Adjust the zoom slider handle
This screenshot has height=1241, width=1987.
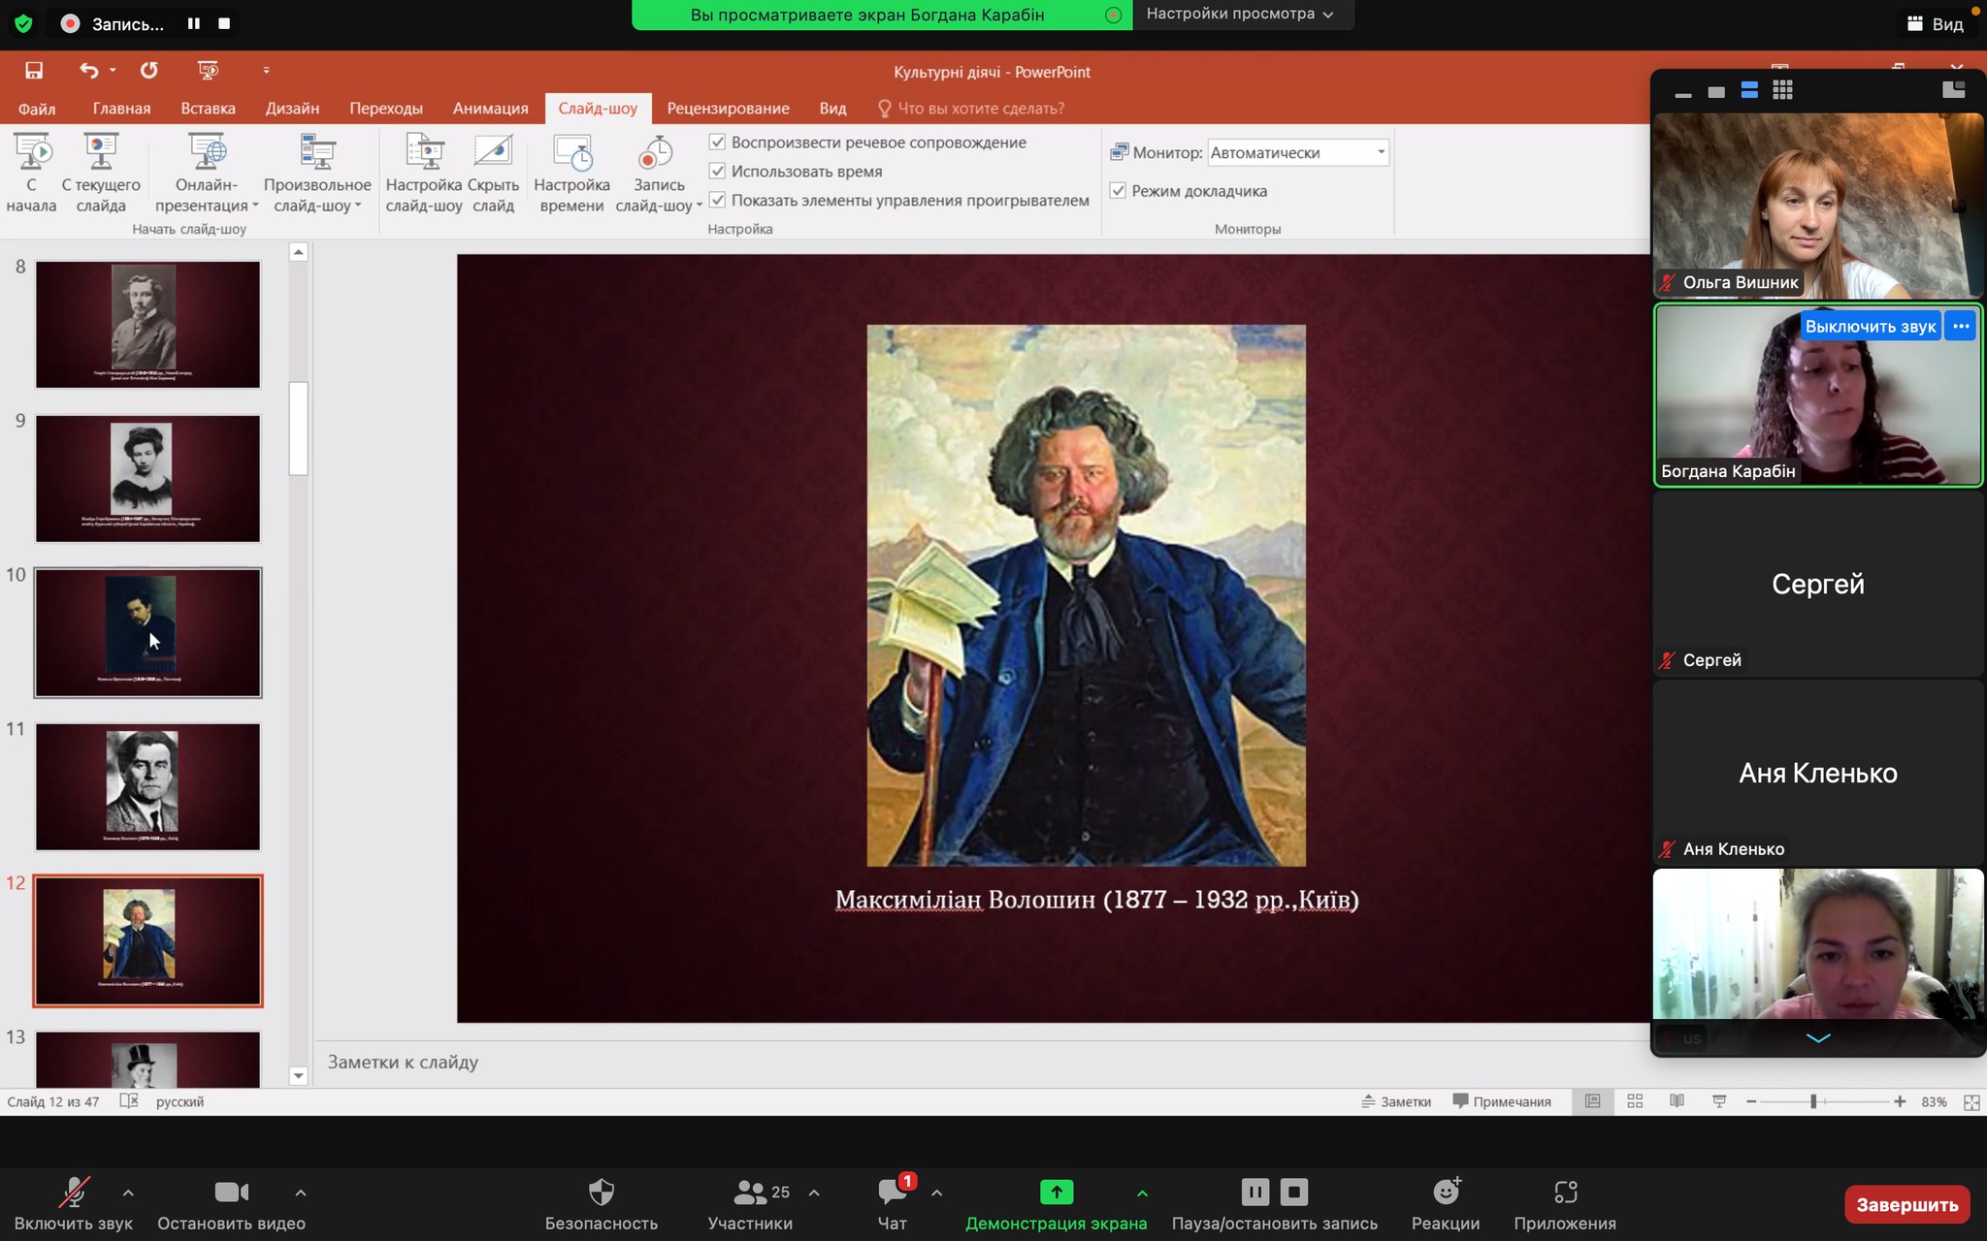coord(1813,1102)
